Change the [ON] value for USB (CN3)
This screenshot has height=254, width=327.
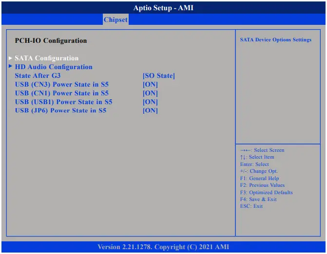pos(150,84)
